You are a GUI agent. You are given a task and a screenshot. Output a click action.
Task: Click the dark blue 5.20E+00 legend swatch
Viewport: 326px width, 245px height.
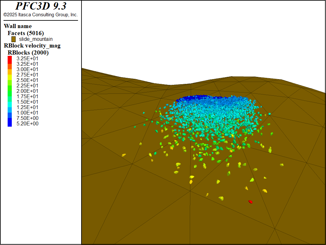[10, 124]
